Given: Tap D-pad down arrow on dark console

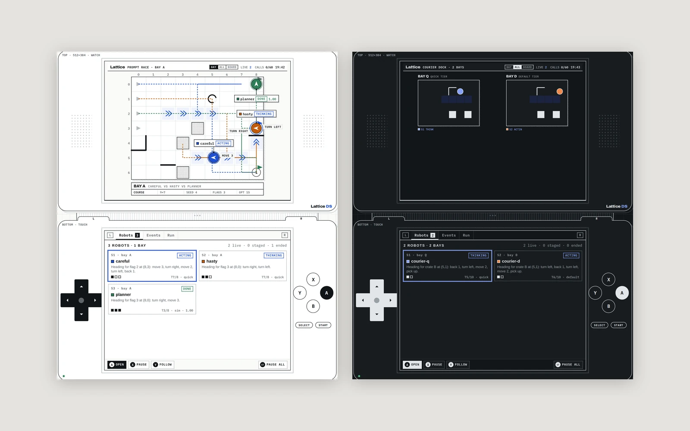Looking at the screenshot, I should coord(376,314).
